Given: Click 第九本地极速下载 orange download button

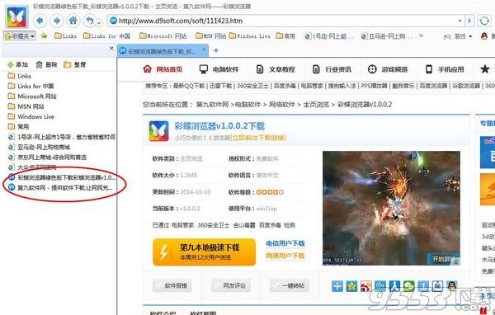Looking at the screenshot, I should pyautogui.click(x=205, y=252).
